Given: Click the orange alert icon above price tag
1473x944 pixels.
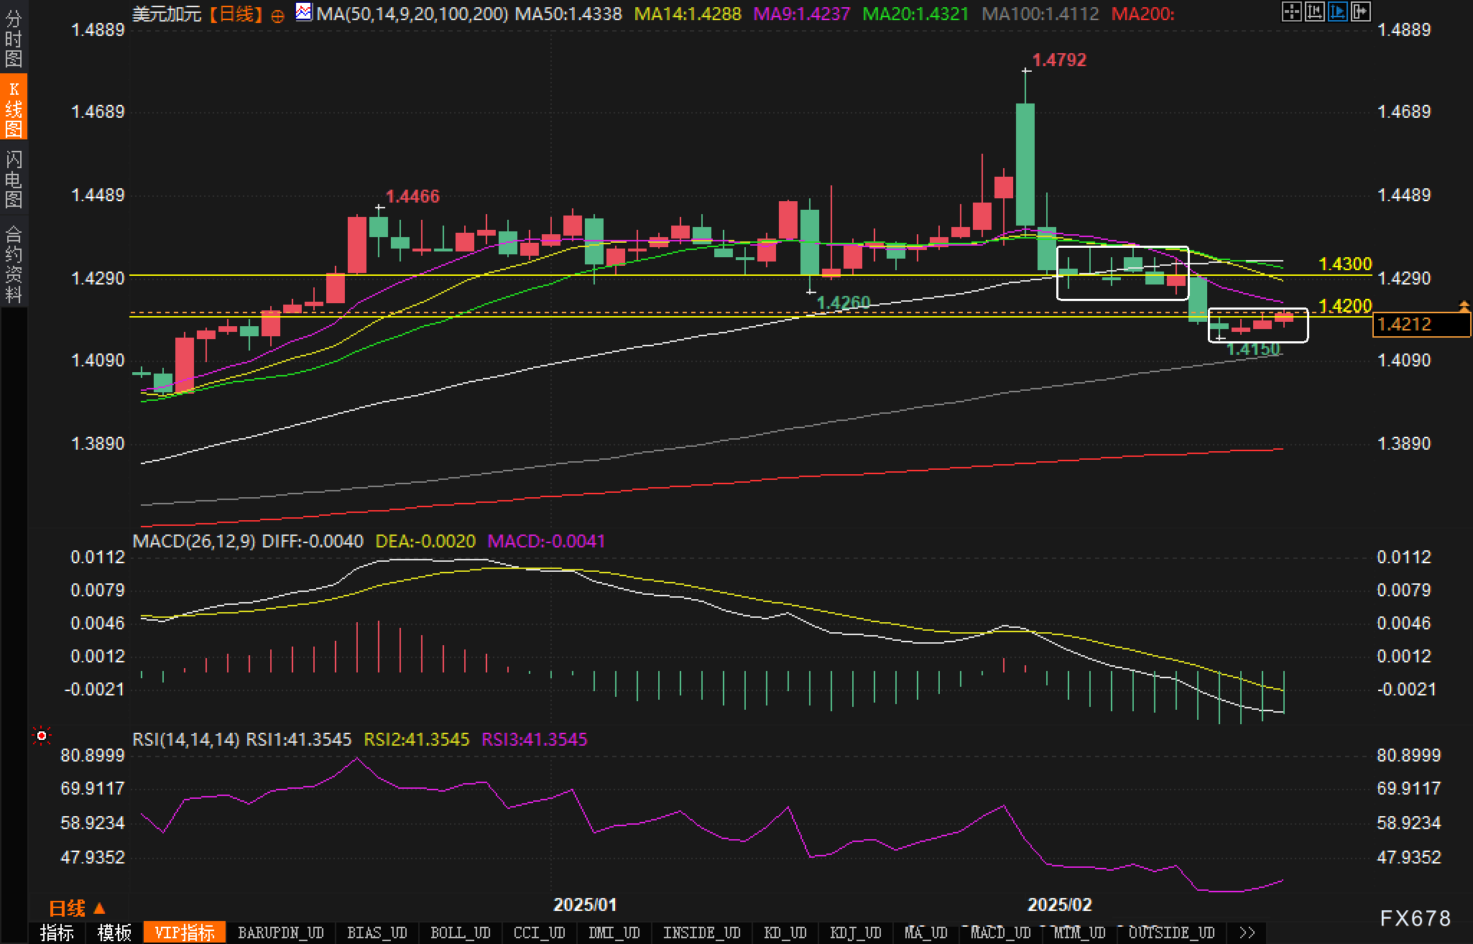Looking at the screenshot, I should 1464,307.
